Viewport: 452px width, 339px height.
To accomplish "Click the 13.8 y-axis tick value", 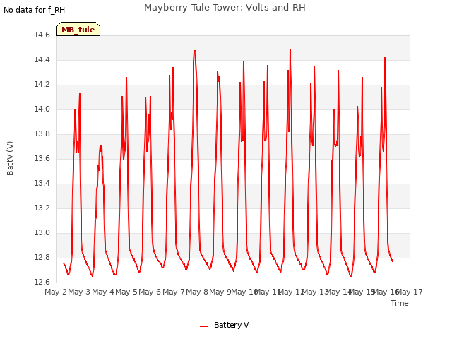I will (42, 134).
